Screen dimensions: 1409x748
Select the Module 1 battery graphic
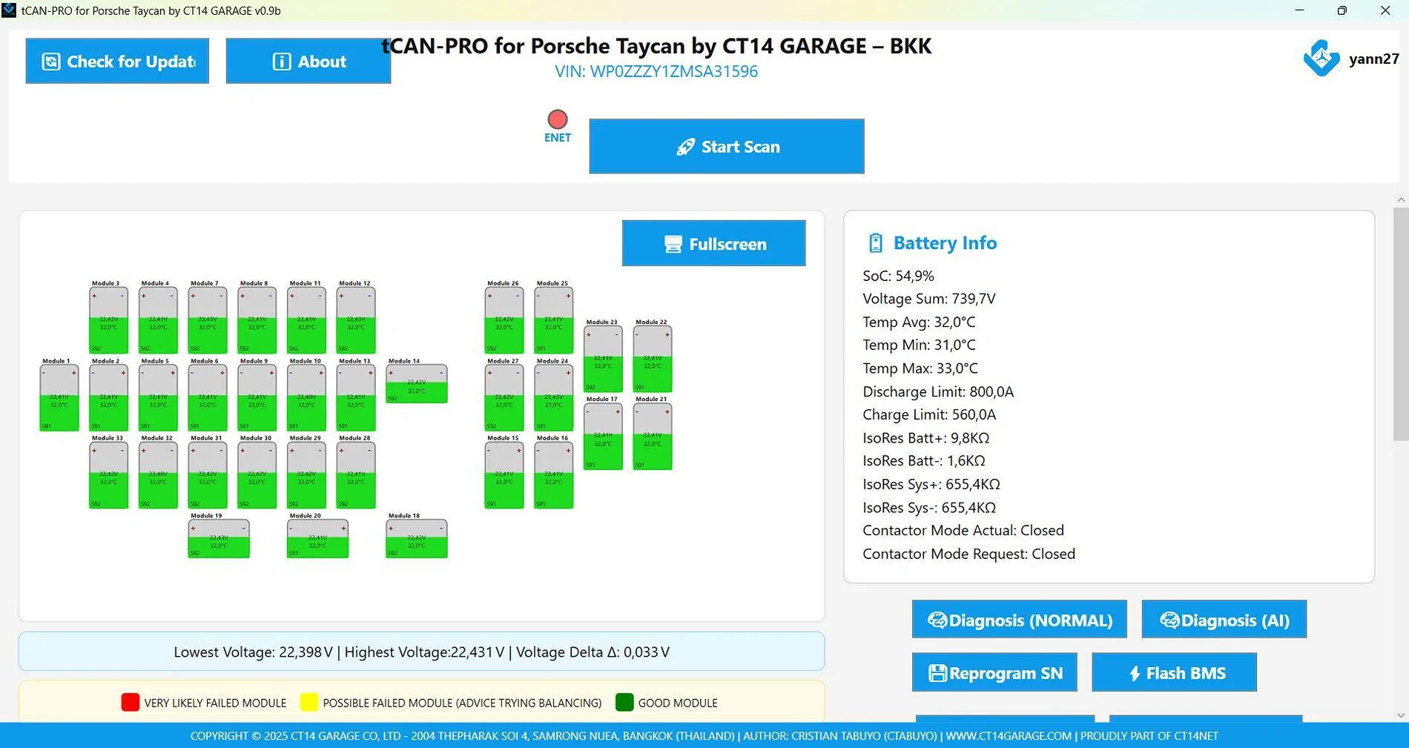coord(59,398)
